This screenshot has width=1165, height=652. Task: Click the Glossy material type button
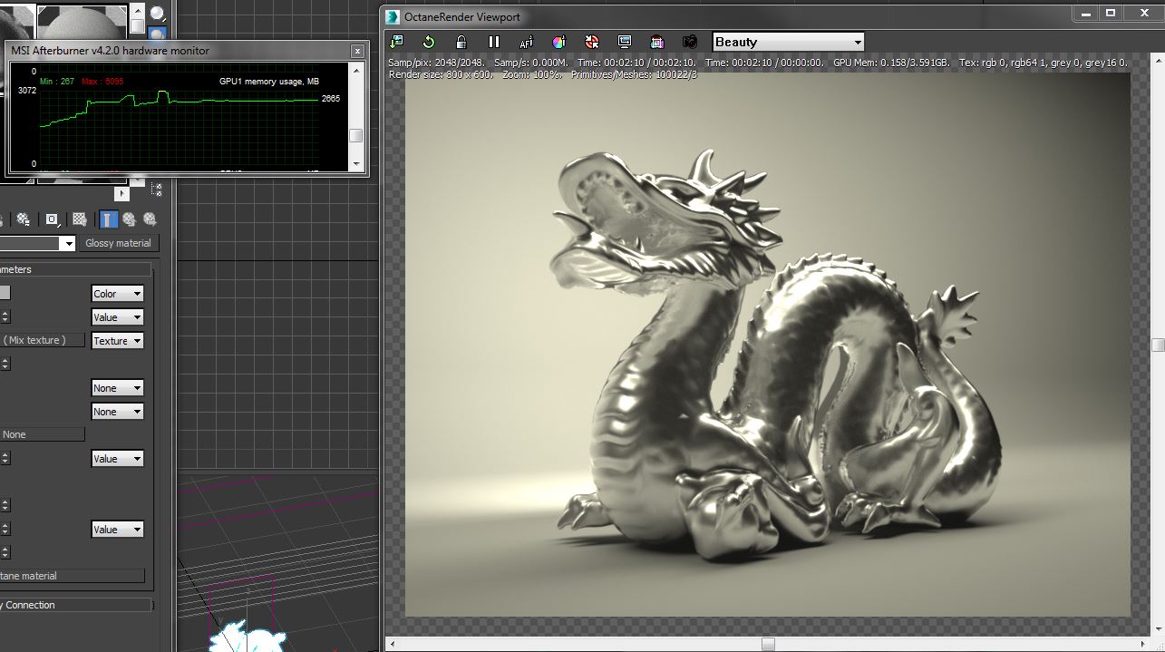[118, 243]
